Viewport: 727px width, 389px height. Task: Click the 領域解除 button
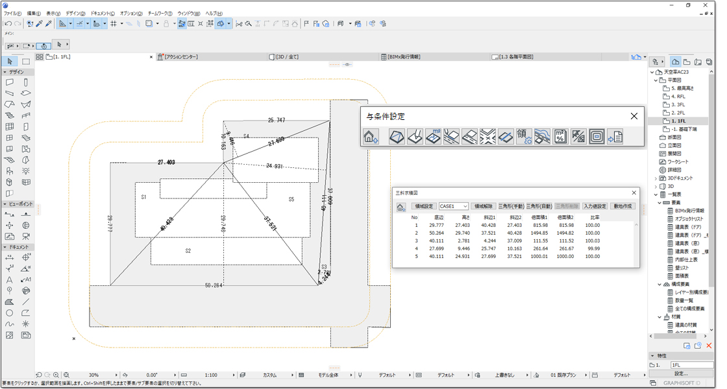(483, 206)
